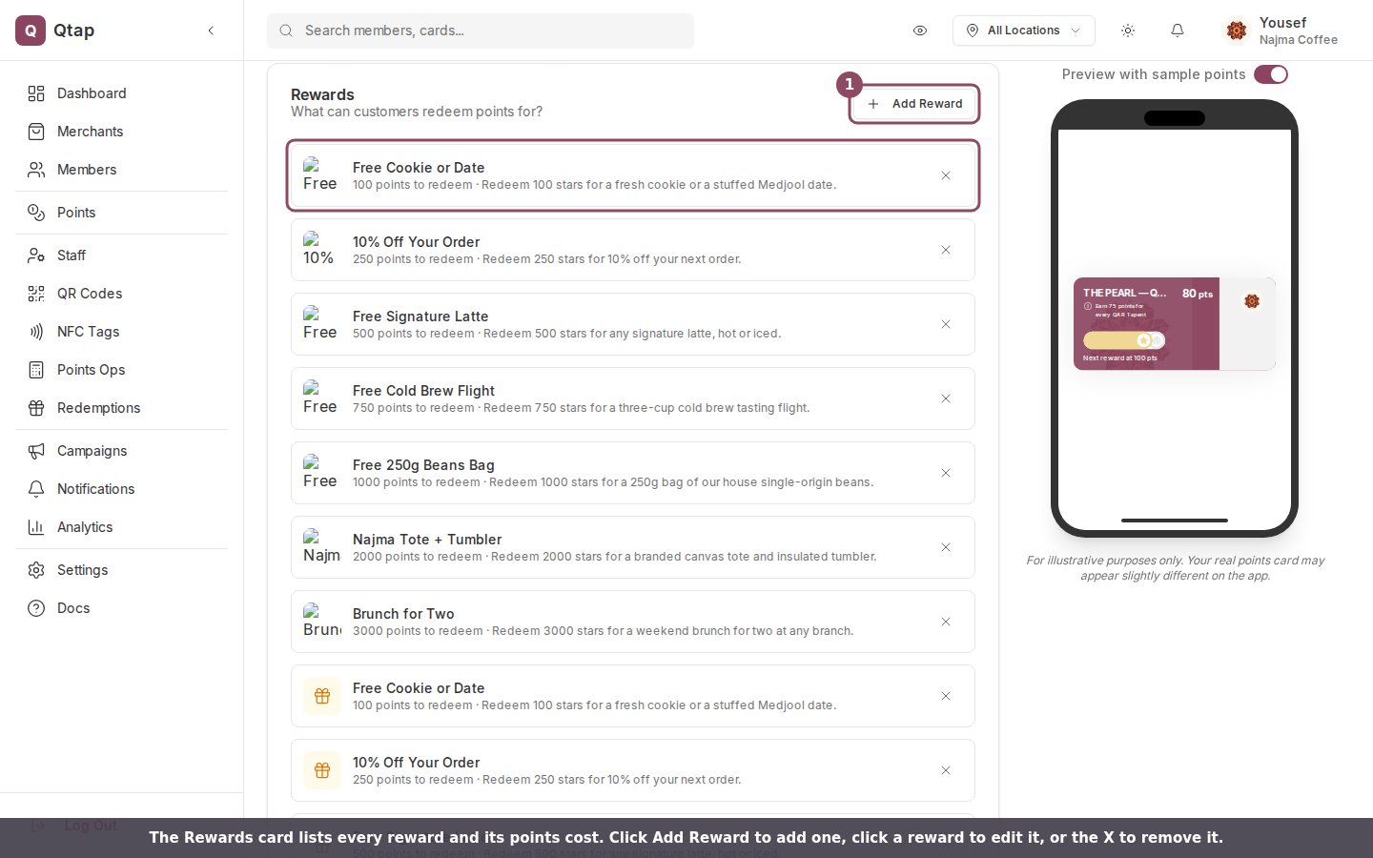This screenshot has height=858, width=1373.
Task: Click the Points coins icon
Action: point(36,213)
